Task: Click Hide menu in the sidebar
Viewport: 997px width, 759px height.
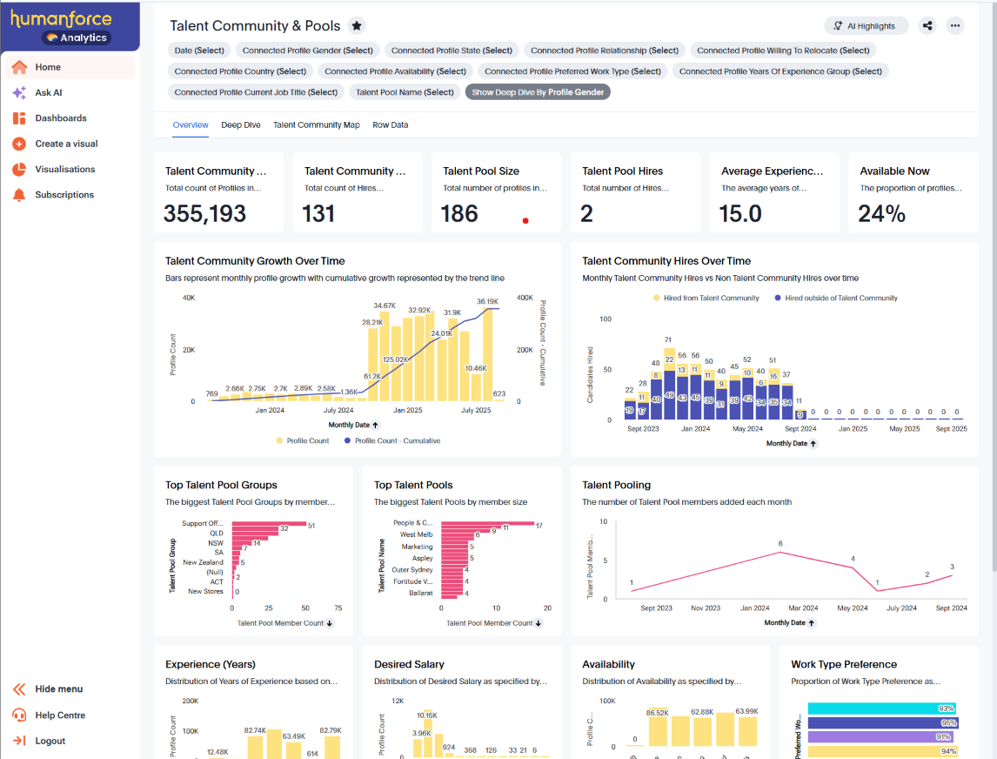Action: pyautogui.click(x=58, y=689)
